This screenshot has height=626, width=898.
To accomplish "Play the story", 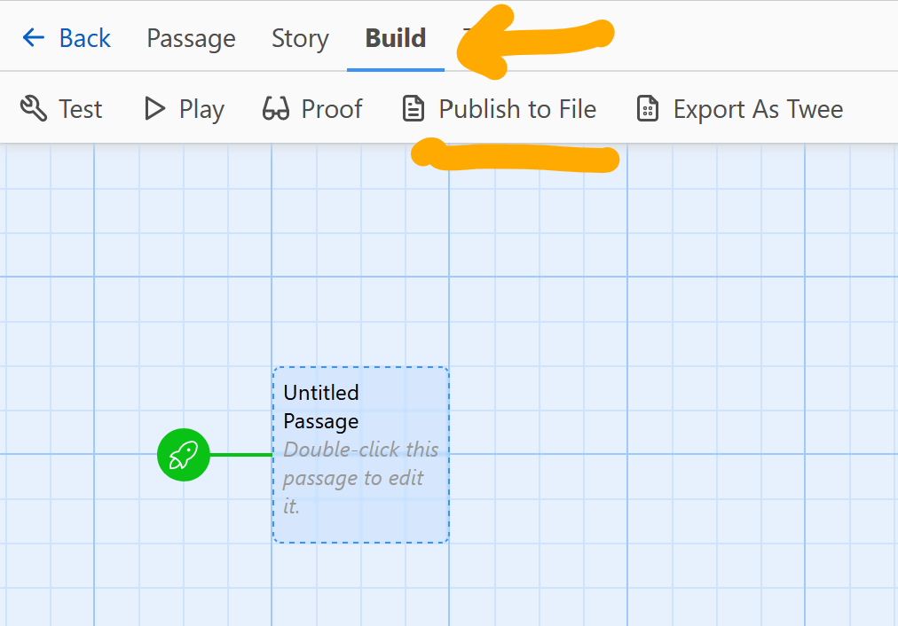I will tap(183, 108).
